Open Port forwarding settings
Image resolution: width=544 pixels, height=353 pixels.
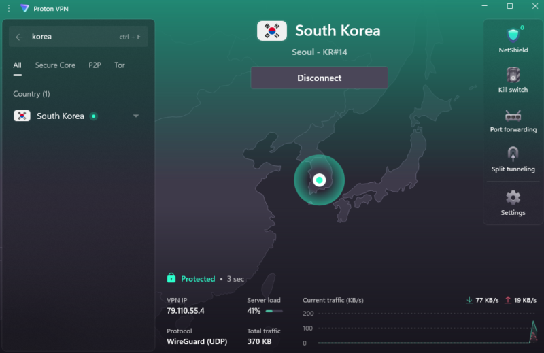(513, 120)
